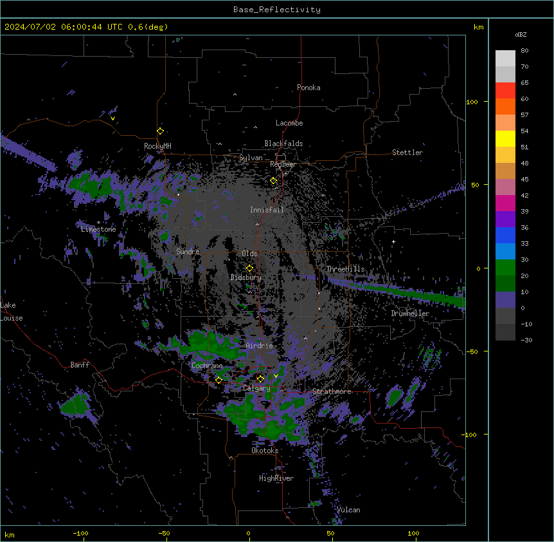Click the Banff label

coord(80,365)
